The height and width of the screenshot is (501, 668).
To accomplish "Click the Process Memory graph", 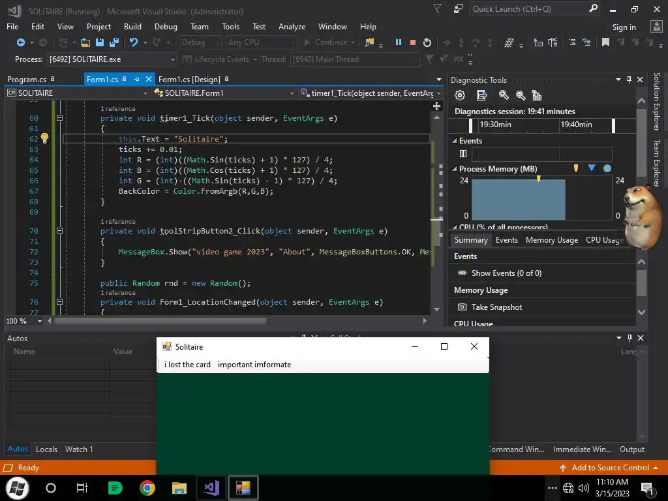I will pos(541,200).
